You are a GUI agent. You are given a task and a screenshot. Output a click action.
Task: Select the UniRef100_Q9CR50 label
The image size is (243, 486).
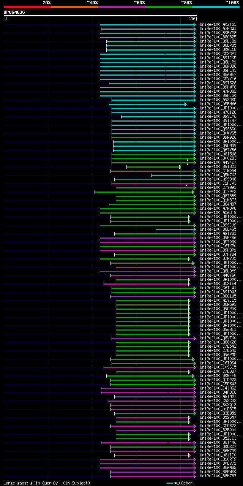pos(218,309)
